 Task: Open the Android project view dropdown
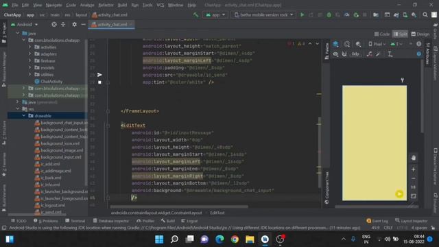tap(25, 25)
